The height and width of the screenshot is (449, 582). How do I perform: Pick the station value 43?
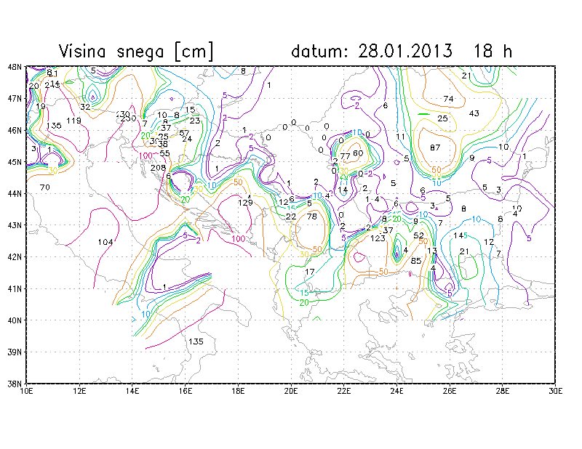coord(474,113)
